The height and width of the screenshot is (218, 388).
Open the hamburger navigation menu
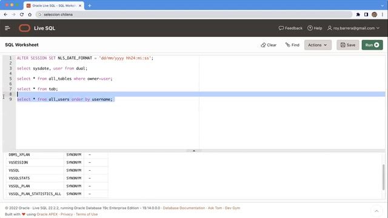point(7,28)
